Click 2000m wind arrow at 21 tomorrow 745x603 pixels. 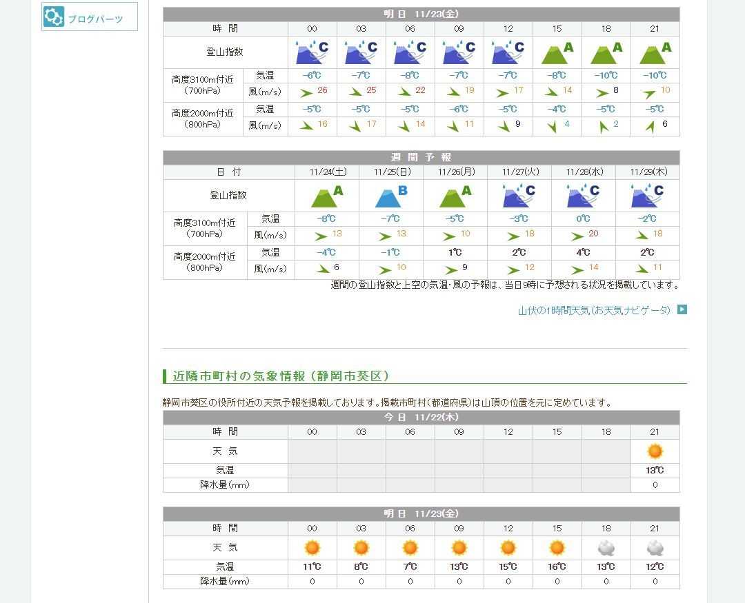[x=649, y=126]
